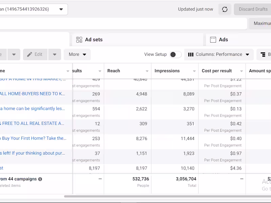
Task: Sort by the Cost per result column
Action: tap(217, 71)
